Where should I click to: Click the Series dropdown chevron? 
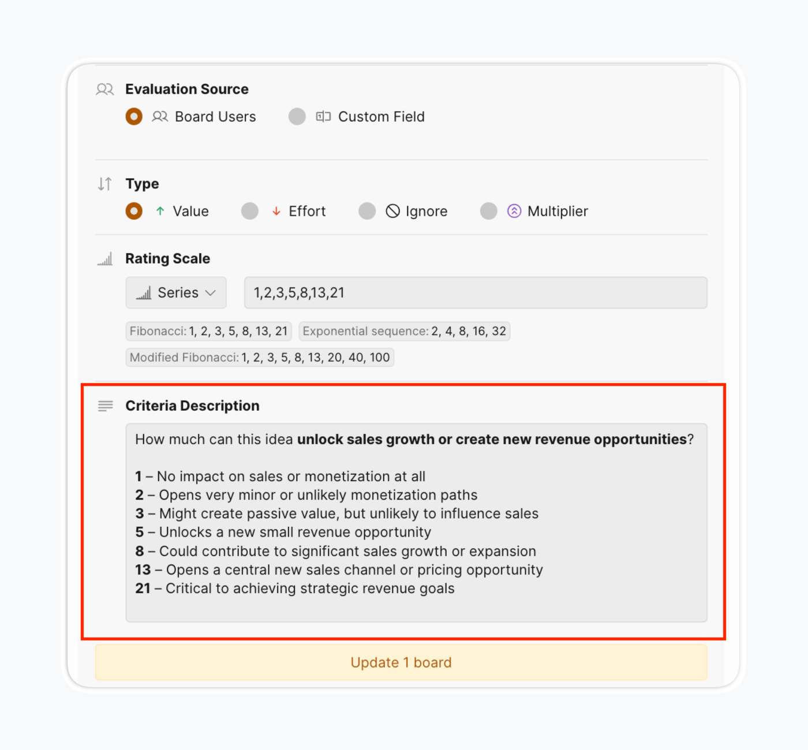click(211, 292)
